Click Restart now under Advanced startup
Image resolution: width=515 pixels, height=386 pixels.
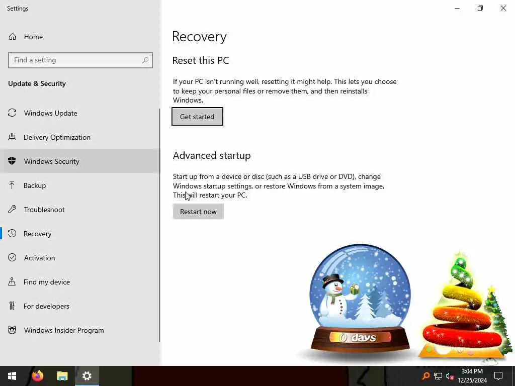coord(198,212)
